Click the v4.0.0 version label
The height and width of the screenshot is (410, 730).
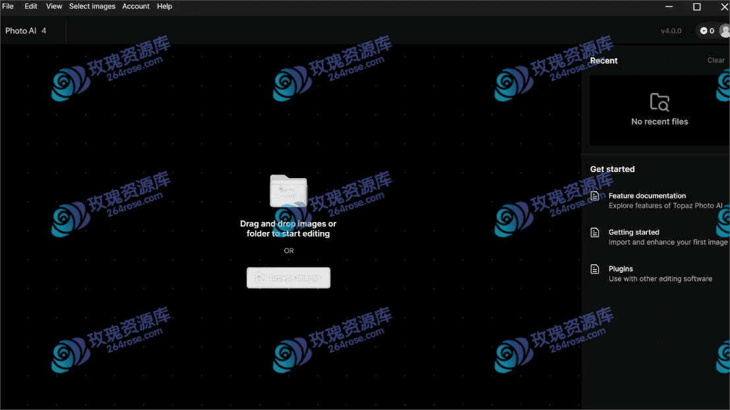[671, 31]
